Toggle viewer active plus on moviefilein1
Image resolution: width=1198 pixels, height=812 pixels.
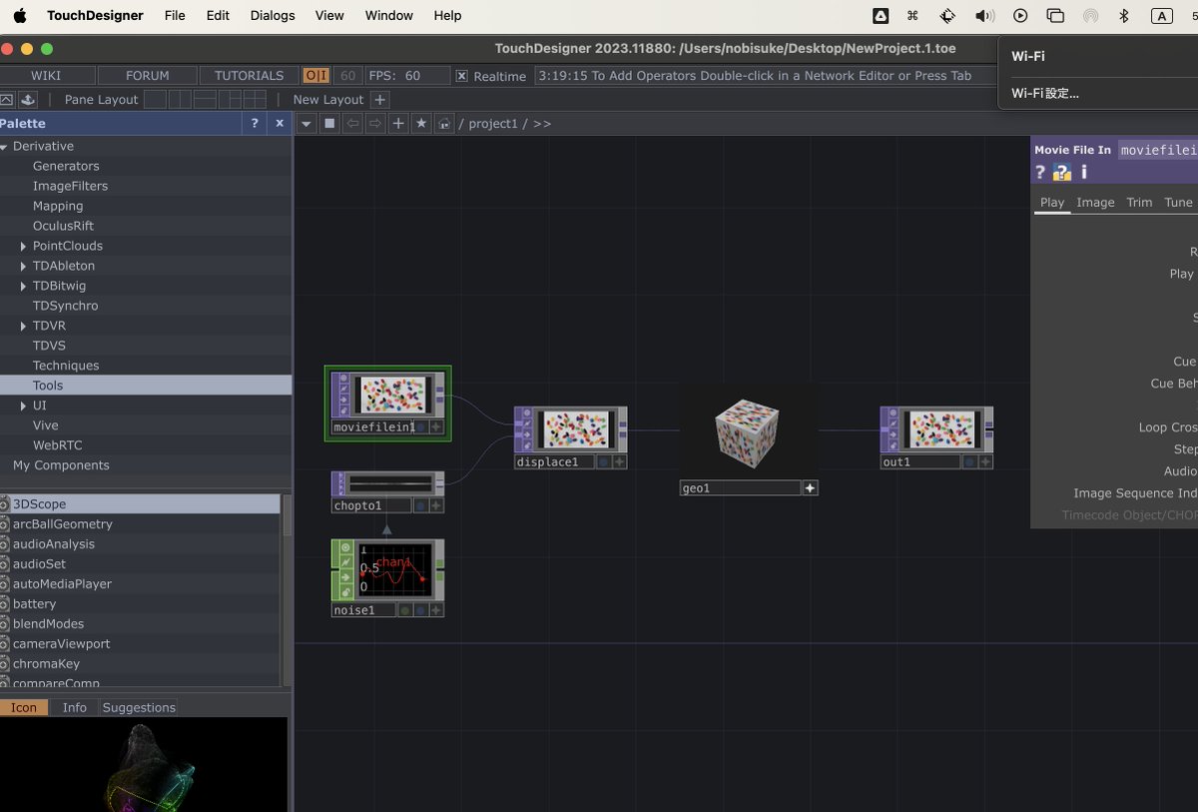(x=436, y=426)
